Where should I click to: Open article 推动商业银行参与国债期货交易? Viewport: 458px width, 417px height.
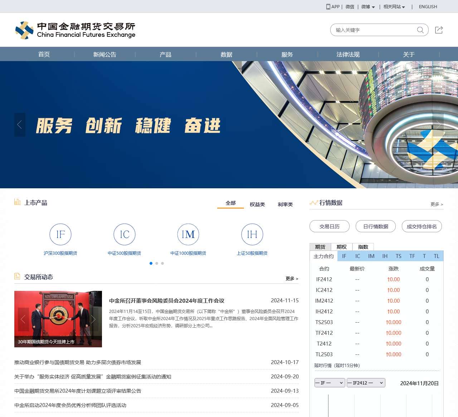[78, 362]
